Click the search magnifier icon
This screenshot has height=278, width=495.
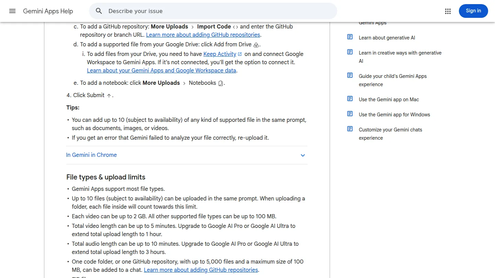99,11
